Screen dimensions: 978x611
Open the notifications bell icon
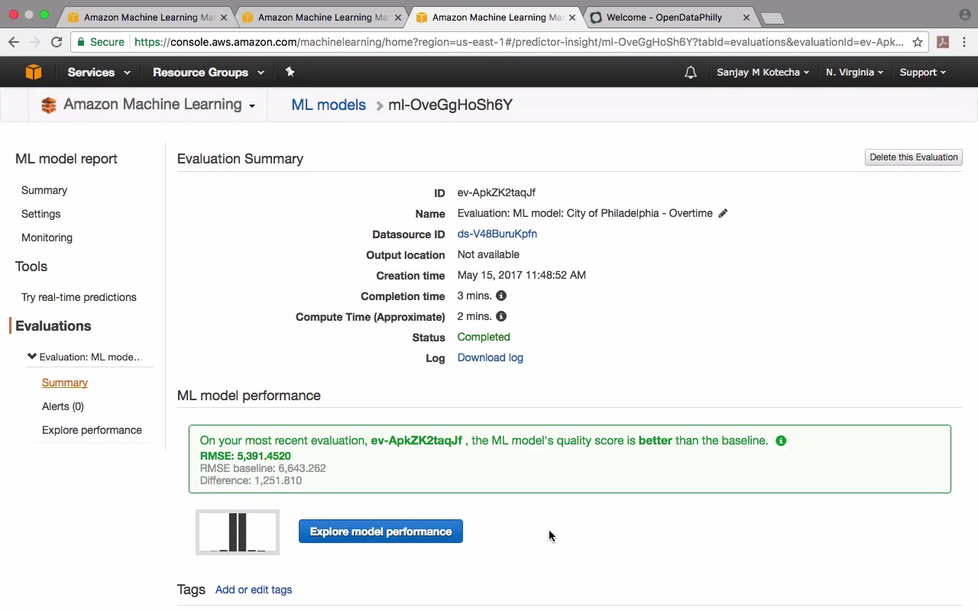point(691,73)
